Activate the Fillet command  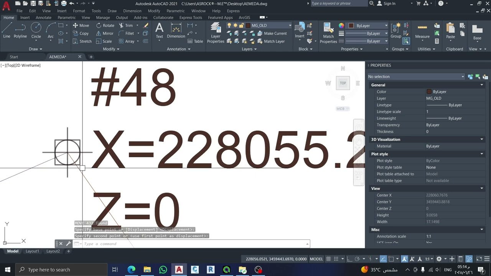click(x=127, y=33)
